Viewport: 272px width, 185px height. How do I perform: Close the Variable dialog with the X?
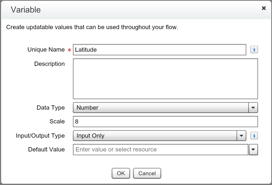click(263, 8)
